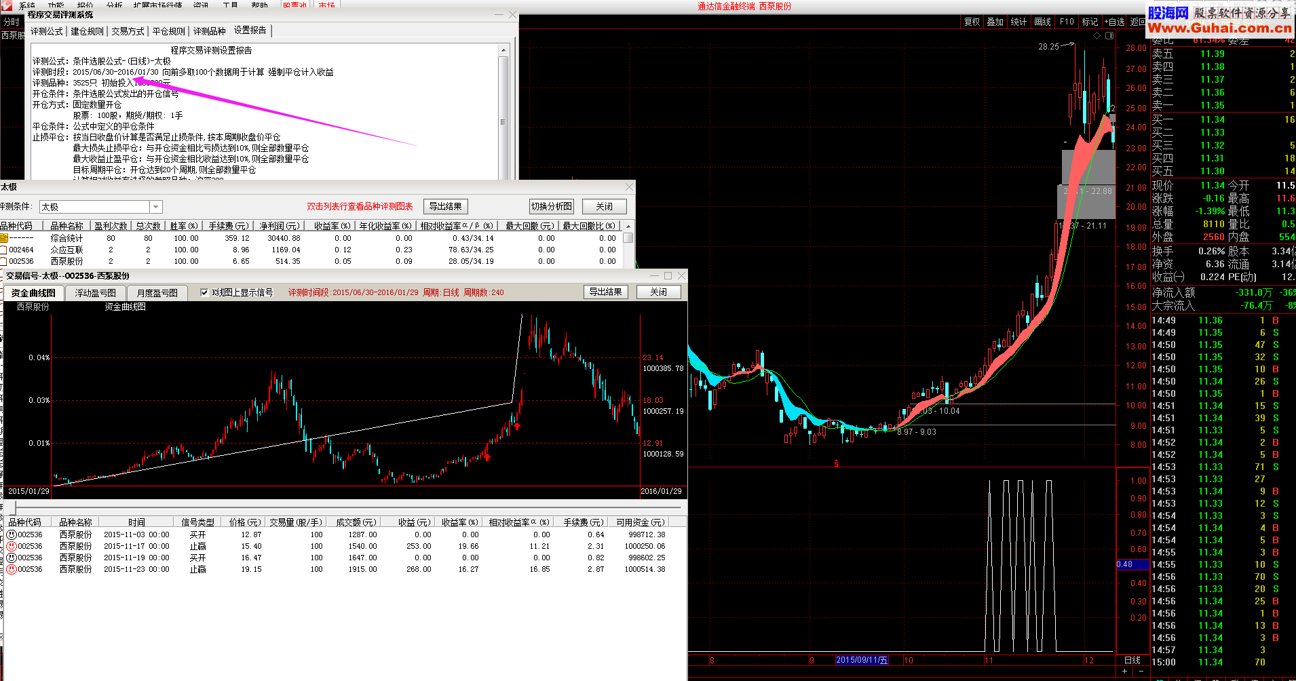Screen dimensions: 1296x681
Task: Click the 日线 period label at chart bottom
Action: [x=1132, y=660]
